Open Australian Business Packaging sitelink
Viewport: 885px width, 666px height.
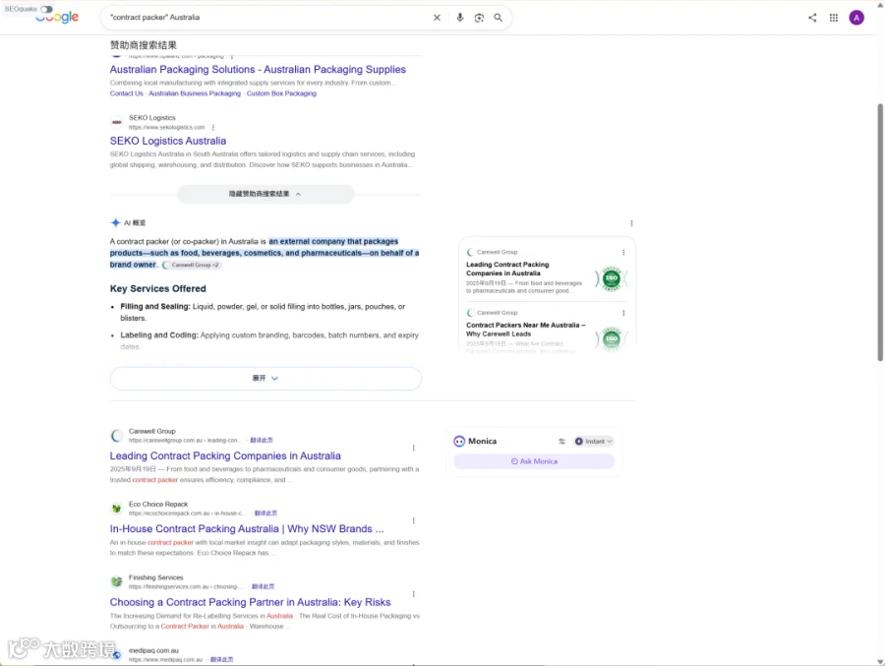[x=194, y=93]
